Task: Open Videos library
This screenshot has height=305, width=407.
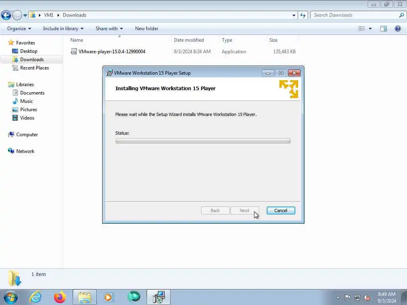Action: point(27,118)
